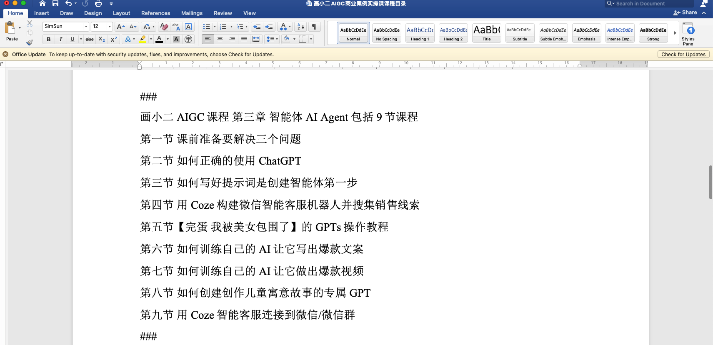Toggle Show/Hide paragraph marks
This screenshot has width=713, height=345.
[x=314, y=27]
